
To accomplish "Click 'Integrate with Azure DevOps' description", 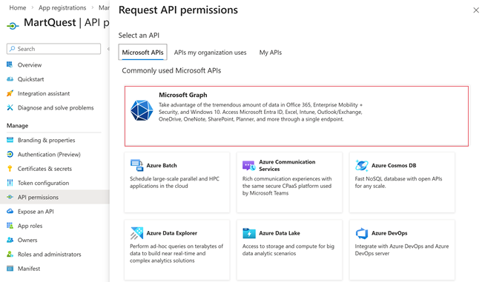I will (402, 249).
